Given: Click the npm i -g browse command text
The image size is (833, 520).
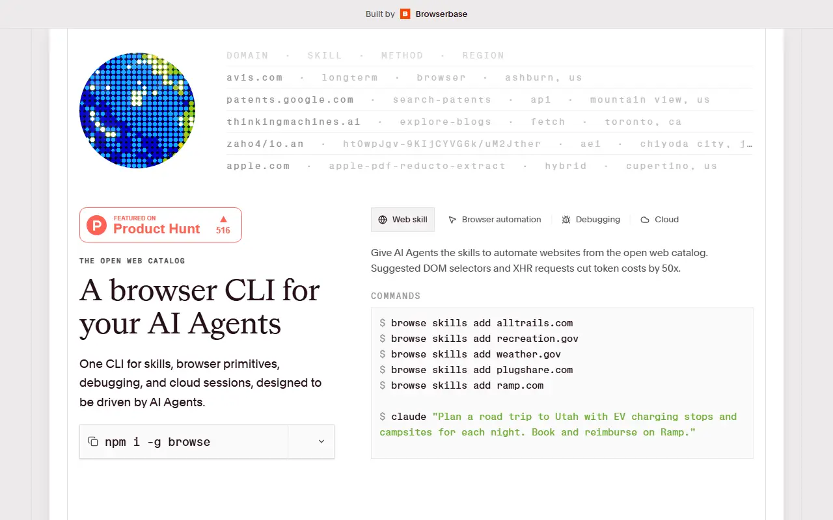Looking at the screenshot, I should coord(157,442).
